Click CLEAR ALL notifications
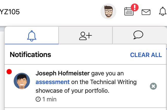Screen dimensions: 167x110 tap(146, 55)
